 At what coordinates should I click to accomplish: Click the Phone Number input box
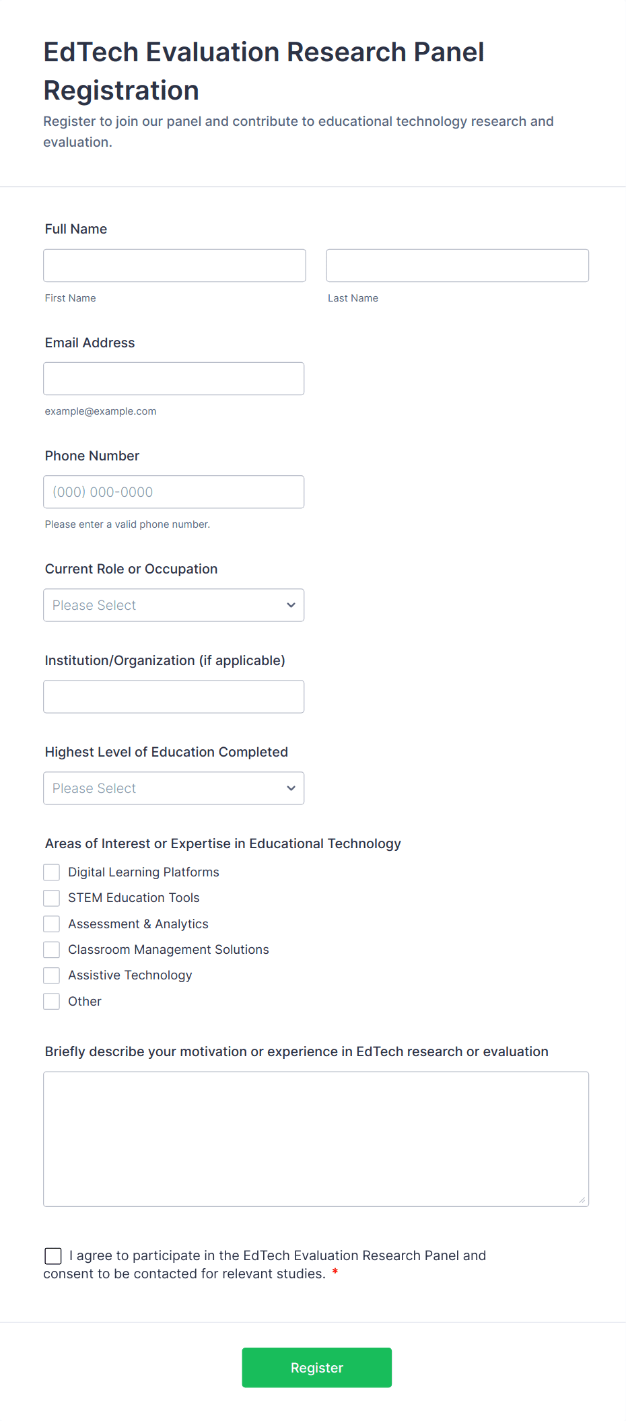[x=174, y=491]
